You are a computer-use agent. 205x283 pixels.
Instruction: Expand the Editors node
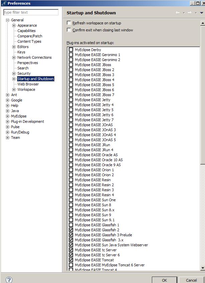[x=14, y=47]
